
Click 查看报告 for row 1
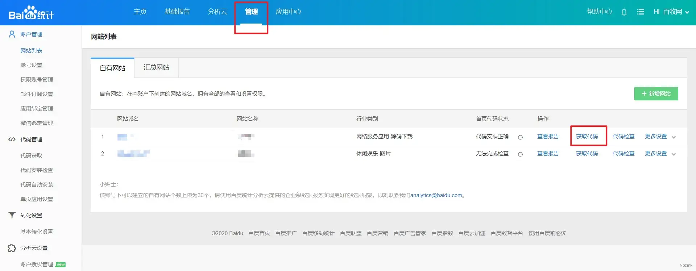[x=548, y=137]
